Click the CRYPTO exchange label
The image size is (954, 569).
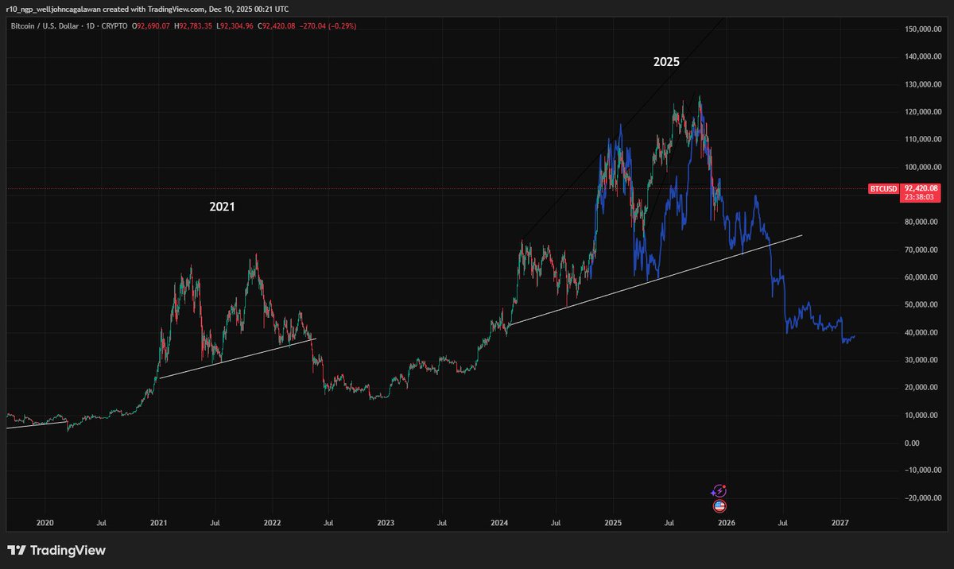114,25
